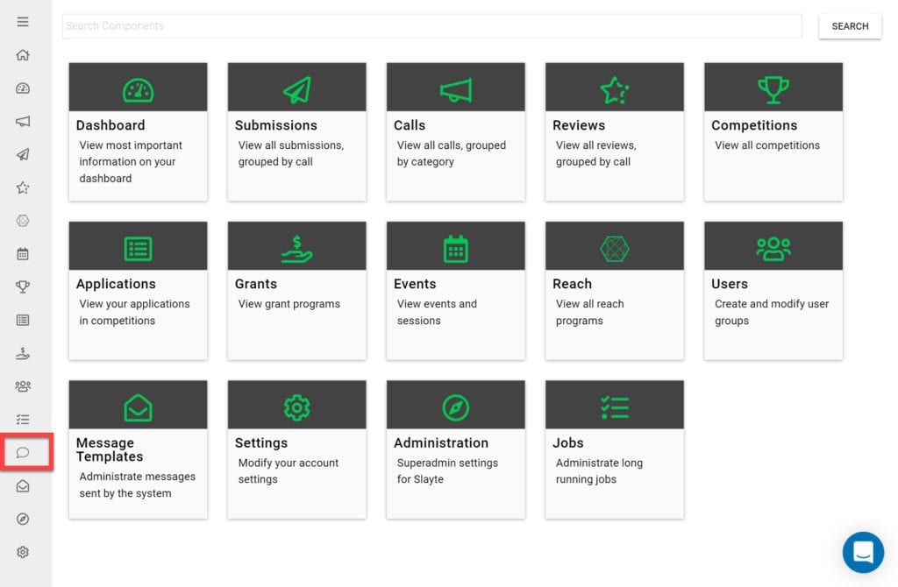The image size is (898, 587).
Task: Click the star icon on Reviews card
Action: pos(615,90)
